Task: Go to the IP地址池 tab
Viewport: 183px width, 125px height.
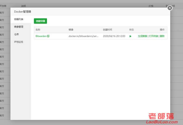Action: (x=19, y=42)
